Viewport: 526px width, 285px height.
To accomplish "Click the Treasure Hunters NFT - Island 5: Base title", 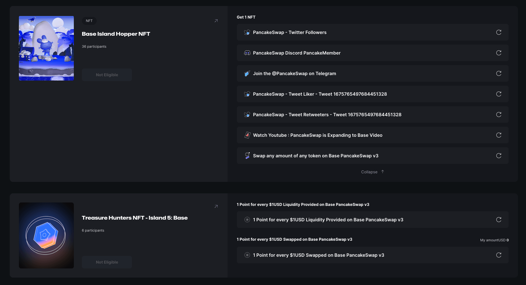I will [x=135, y=218].
